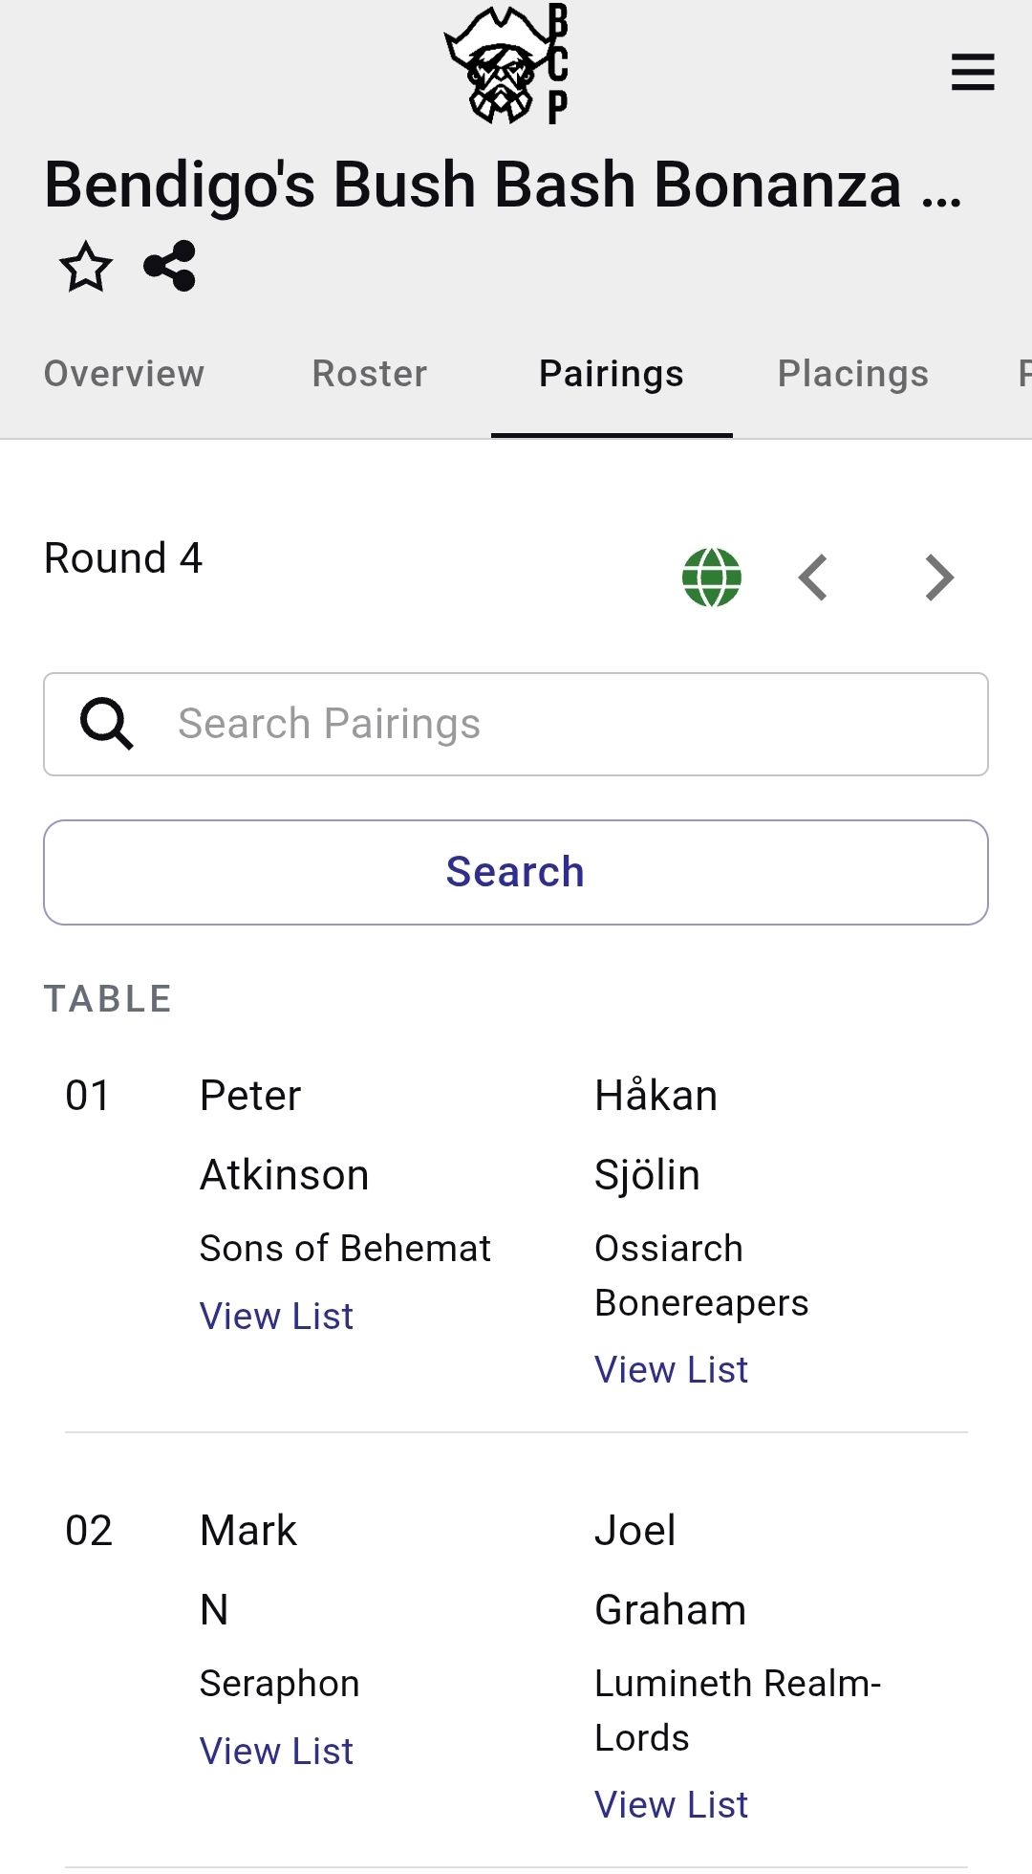The width and height of the screenshot is (1032, 1874).
Task: Favorite the event with star icon
Action: (x=86, y=267)
